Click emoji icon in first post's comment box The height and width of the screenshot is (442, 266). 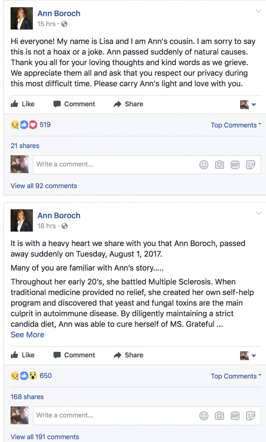[204, 164]
